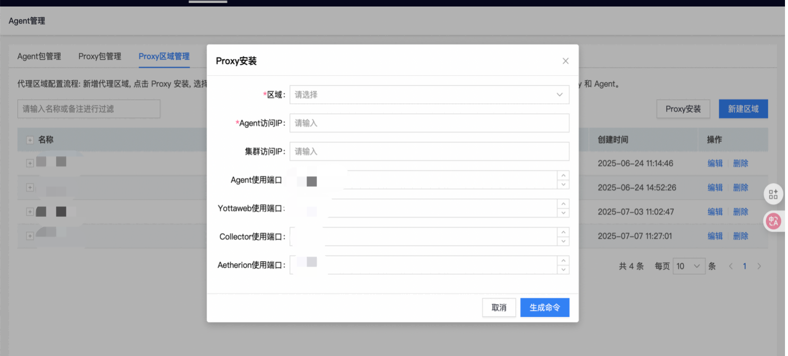Click 编辑 for row 2025-07-03 11:02:47
Viewport: 788px width, 356px height.
(715, 212)
